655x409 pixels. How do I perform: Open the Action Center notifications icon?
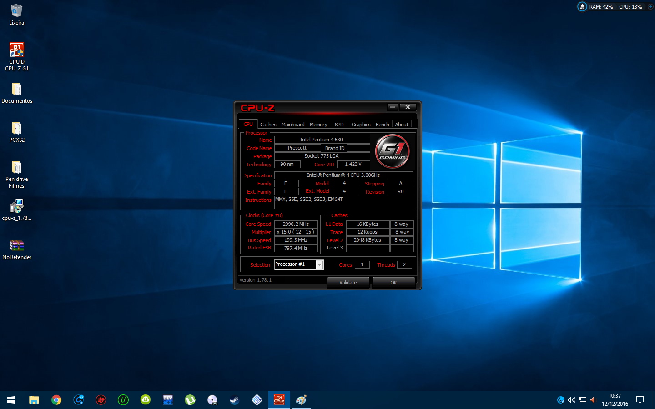[x=640, y=400]
